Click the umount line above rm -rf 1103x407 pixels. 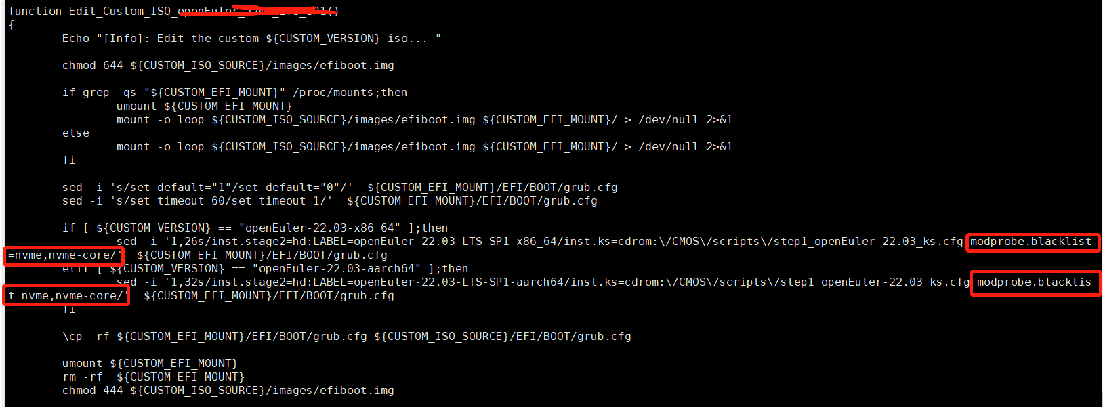pos(150,364)
